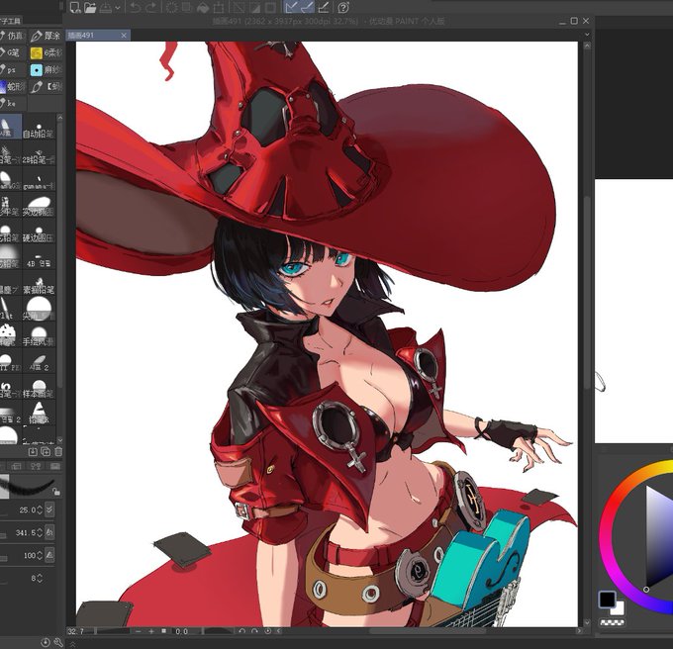Click scroll up arrow of brush list
This screenshot has height=649, width=673.
(59, 117)
